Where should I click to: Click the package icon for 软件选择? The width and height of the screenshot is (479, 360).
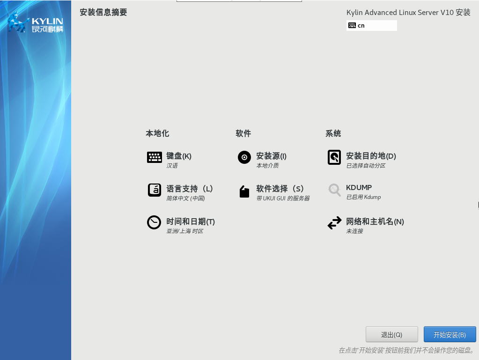[244, 191]
